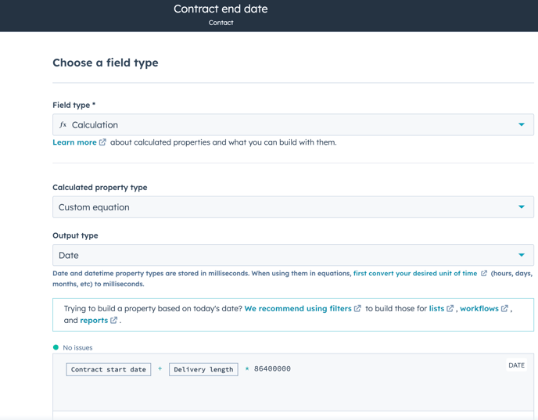Click the DATE output badge

(x=516, y=365)
